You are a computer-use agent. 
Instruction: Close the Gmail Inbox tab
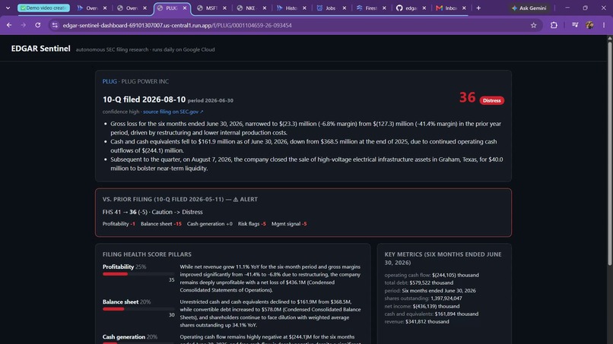[464, 8]
